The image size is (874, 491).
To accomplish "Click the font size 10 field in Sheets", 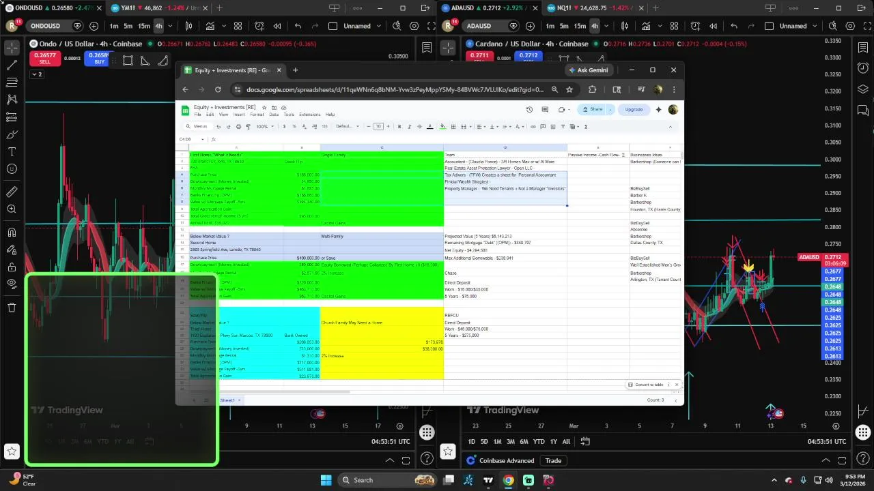I will 378,126.
